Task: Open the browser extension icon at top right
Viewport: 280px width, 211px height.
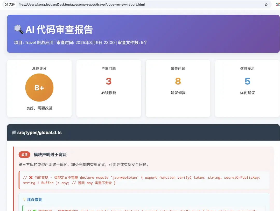Action: 278,4
